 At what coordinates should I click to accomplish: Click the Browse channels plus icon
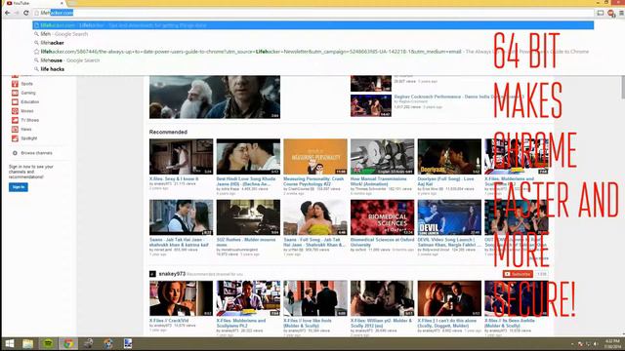tap(15, 153)
